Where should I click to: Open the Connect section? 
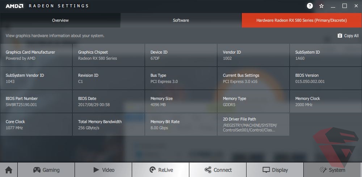[x=218, y=170]
